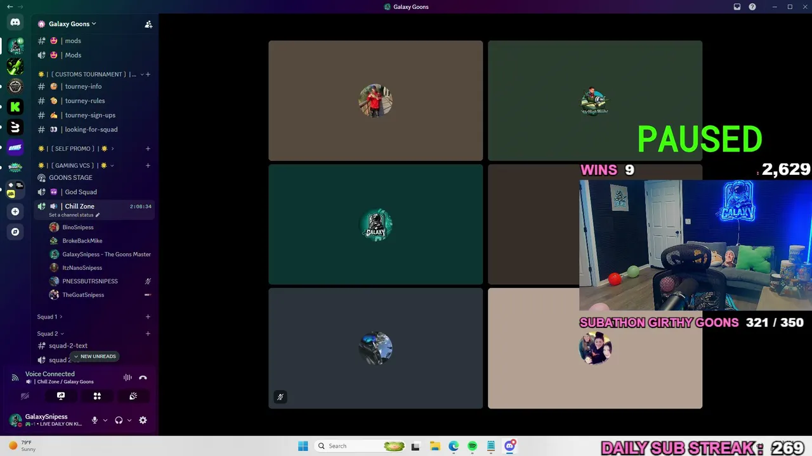
Task: Expand the Squad 1 category
Action: tap(49, 317)
